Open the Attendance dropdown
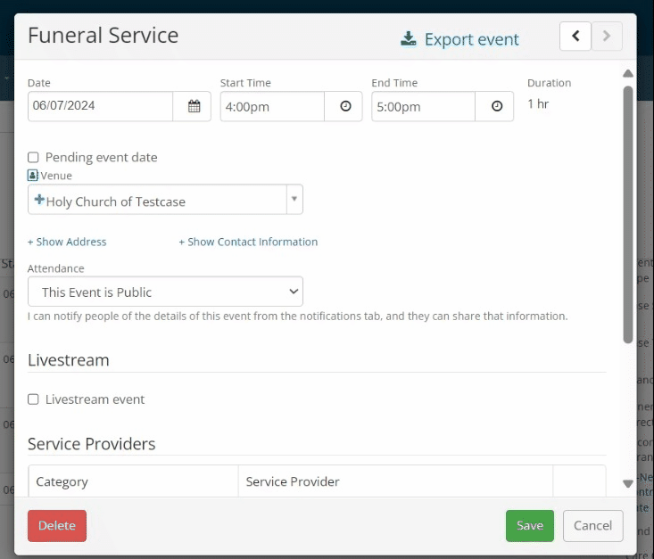Image resolution: width=654 pixels, height=559 pixels. pyautogui.click(x=165, y=292)
